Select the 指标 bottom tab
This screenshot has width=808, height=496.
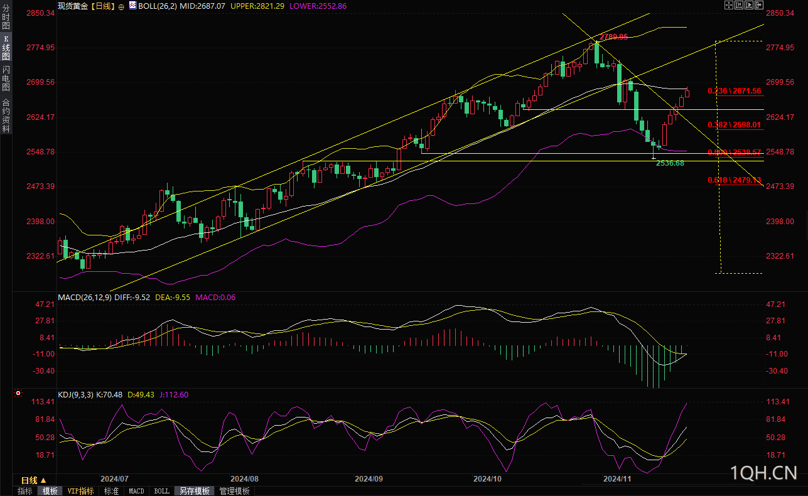click(24, 491)
